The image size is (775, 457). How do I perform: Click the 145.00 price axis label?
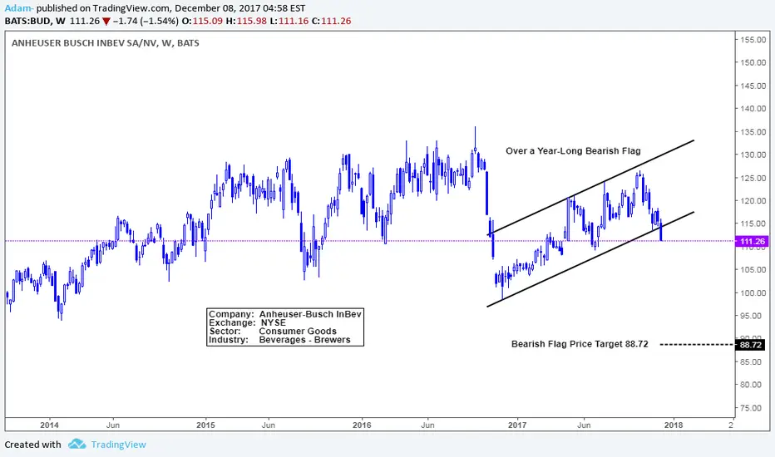pos(753,86)
